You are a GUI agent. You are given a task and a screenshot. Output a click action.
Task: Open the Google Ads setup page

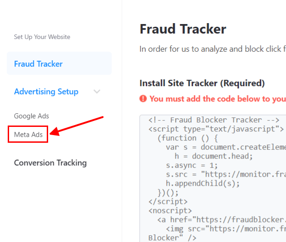[31, 116]
